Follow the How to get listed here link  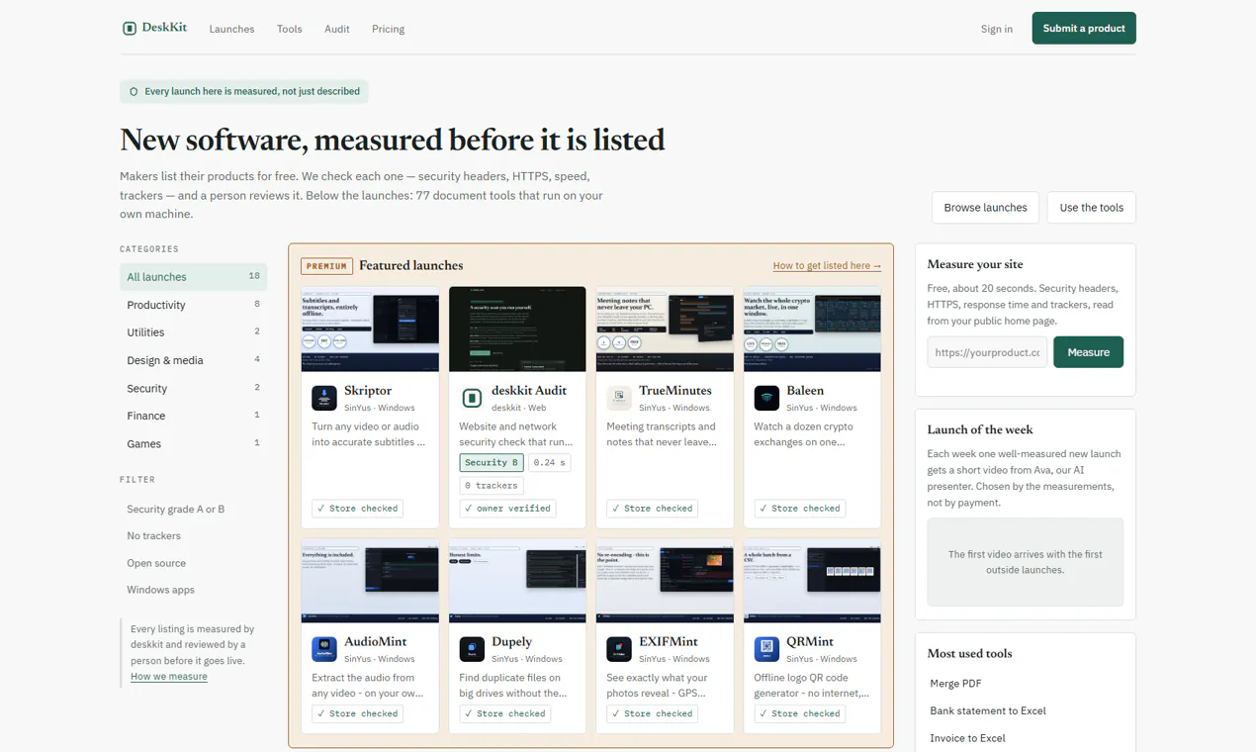(827, 266)
